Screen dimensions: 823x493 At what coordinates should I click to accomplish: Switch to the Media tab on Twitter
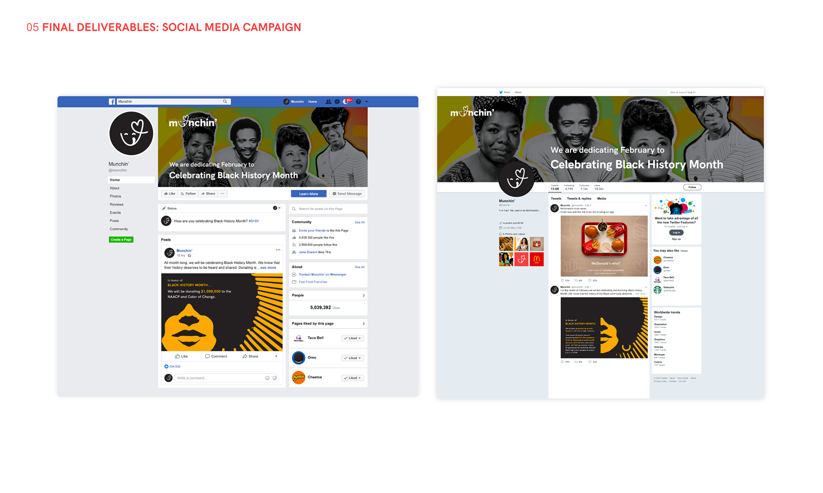pos(601,199)
